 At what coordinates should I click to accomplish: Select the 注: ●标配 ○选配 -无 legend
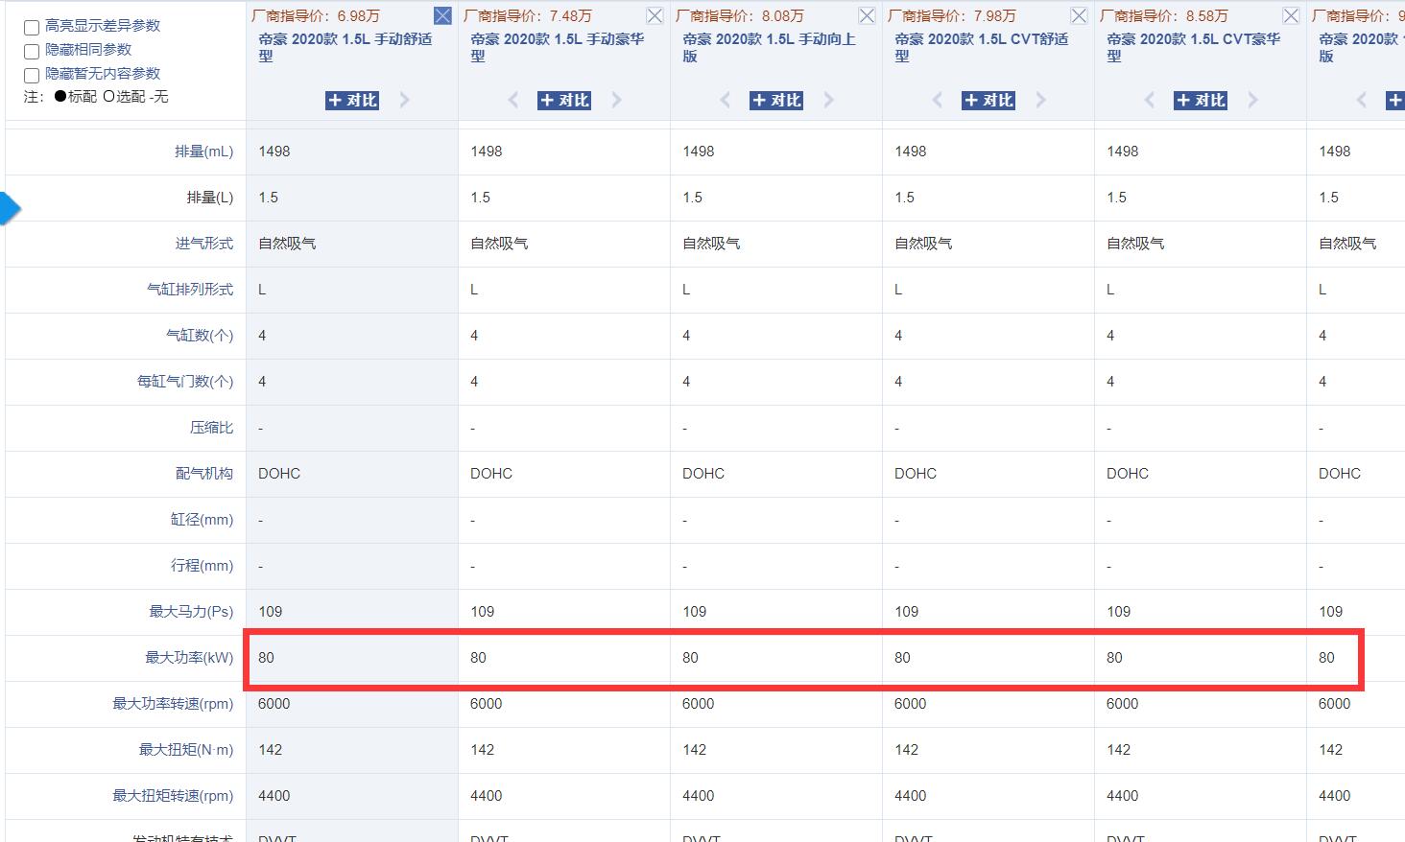point(96,97)
